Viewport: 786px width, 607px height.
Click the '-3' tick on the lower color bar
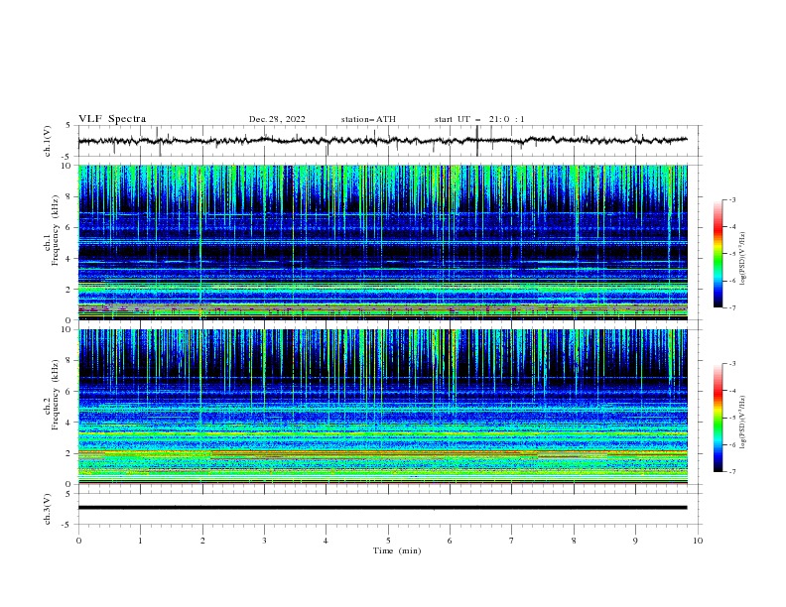pyautogui.click(x=731, y=364)
